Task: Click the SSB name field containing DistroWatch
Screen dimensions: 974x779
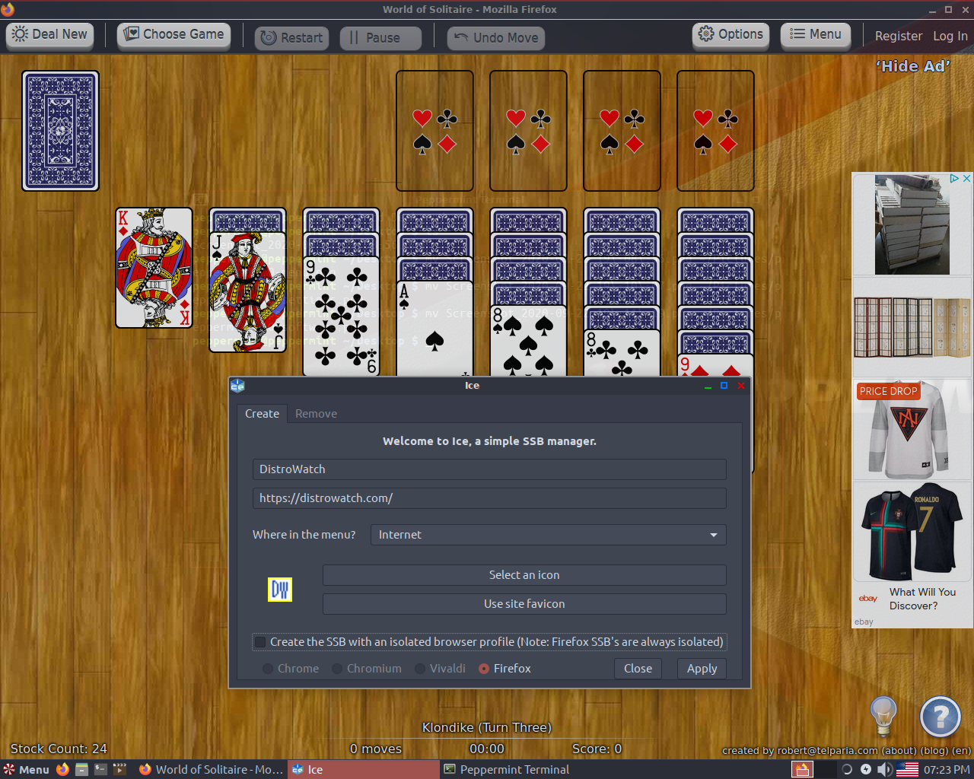Action: click(489, 469)
